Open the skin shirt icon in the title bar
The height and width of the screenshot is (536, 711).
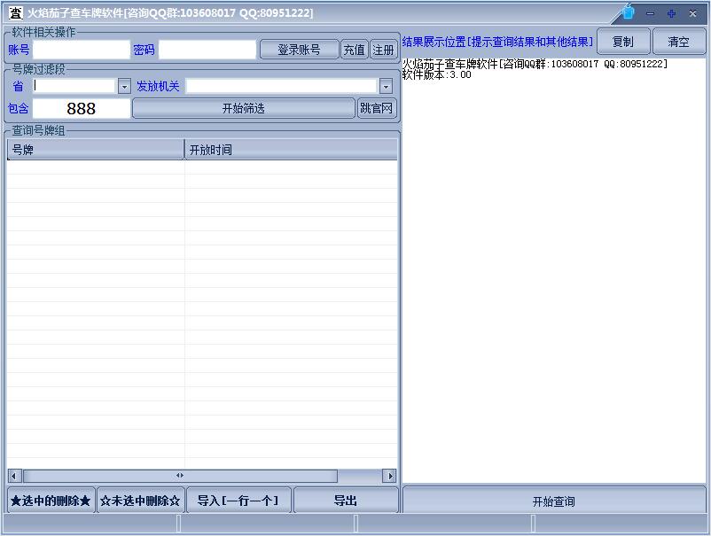point(628,12)
